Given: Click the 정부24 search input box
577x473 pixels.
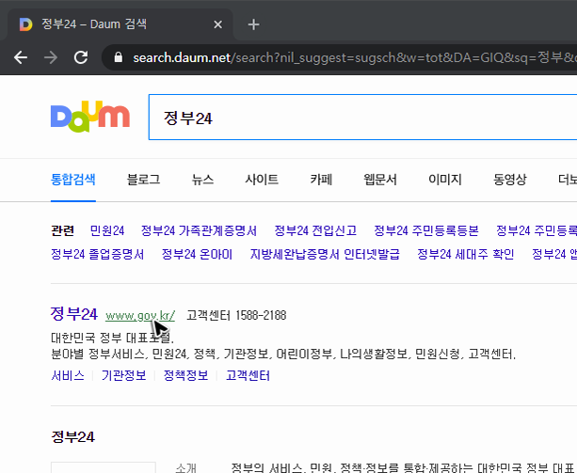Looking at the screenshot, I should (362, 118).
